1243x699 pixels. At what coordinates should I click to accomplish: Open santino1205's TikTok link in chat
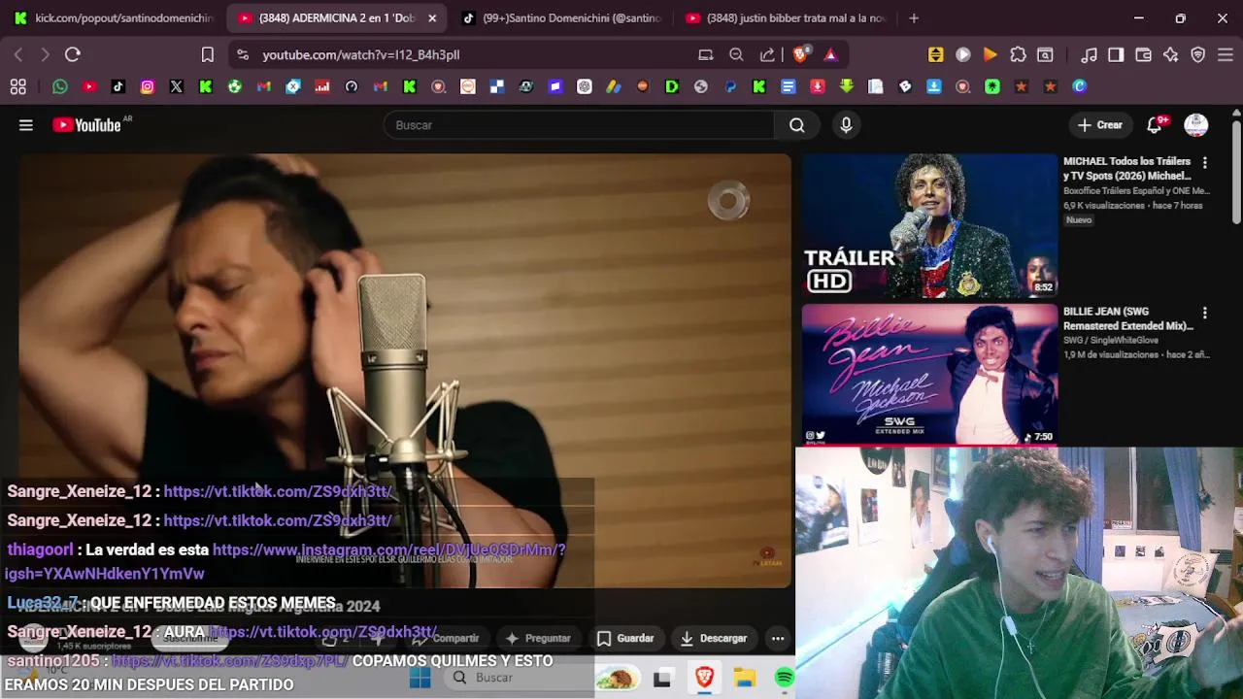point(230,661)
